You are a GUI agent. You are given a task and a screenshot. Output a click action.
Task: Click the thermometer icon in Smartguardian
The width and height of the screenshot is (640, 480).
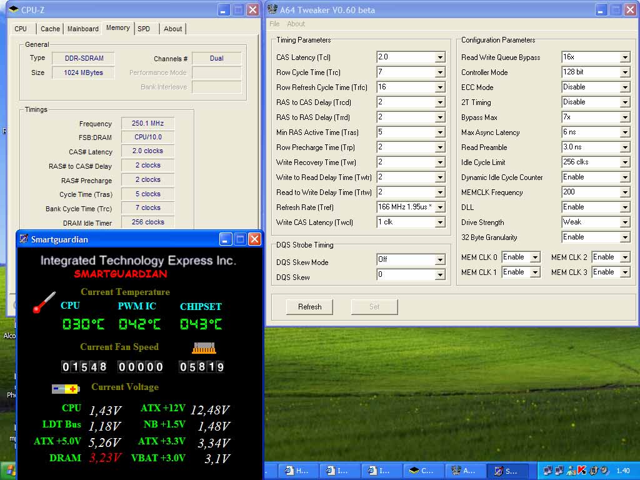[x=44, y=302]
